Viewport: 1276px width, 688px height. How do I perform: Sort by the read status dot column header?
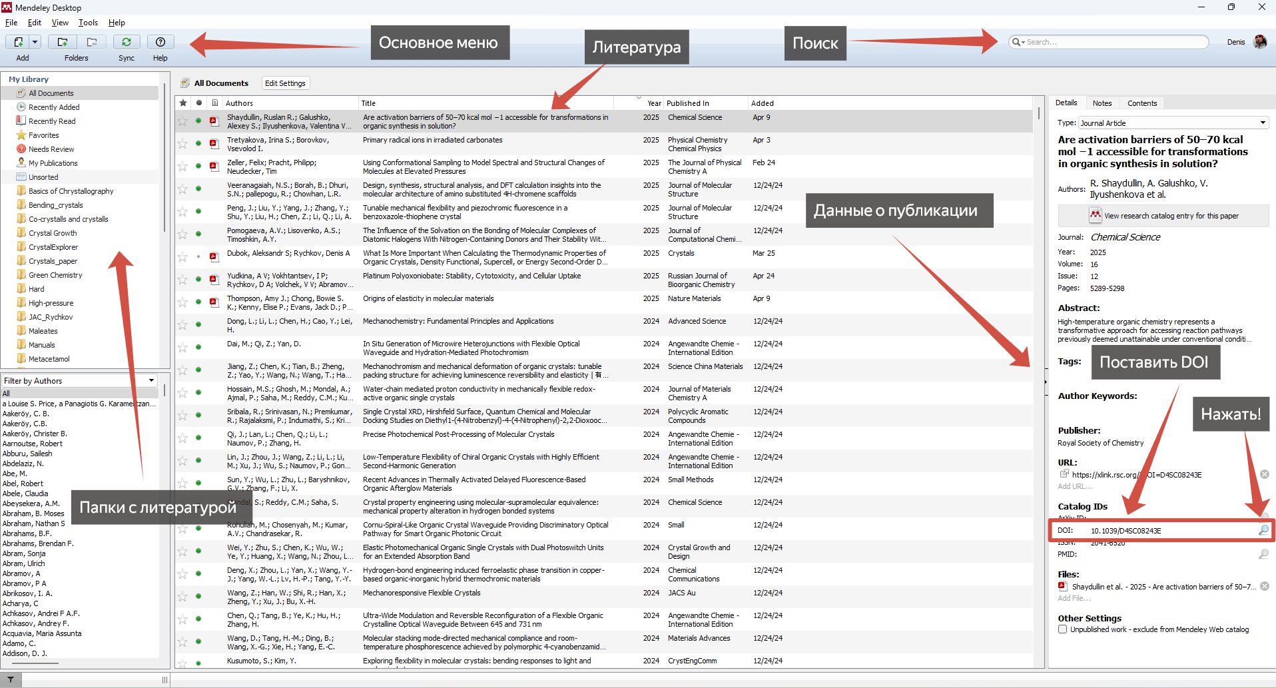(198, 103)
